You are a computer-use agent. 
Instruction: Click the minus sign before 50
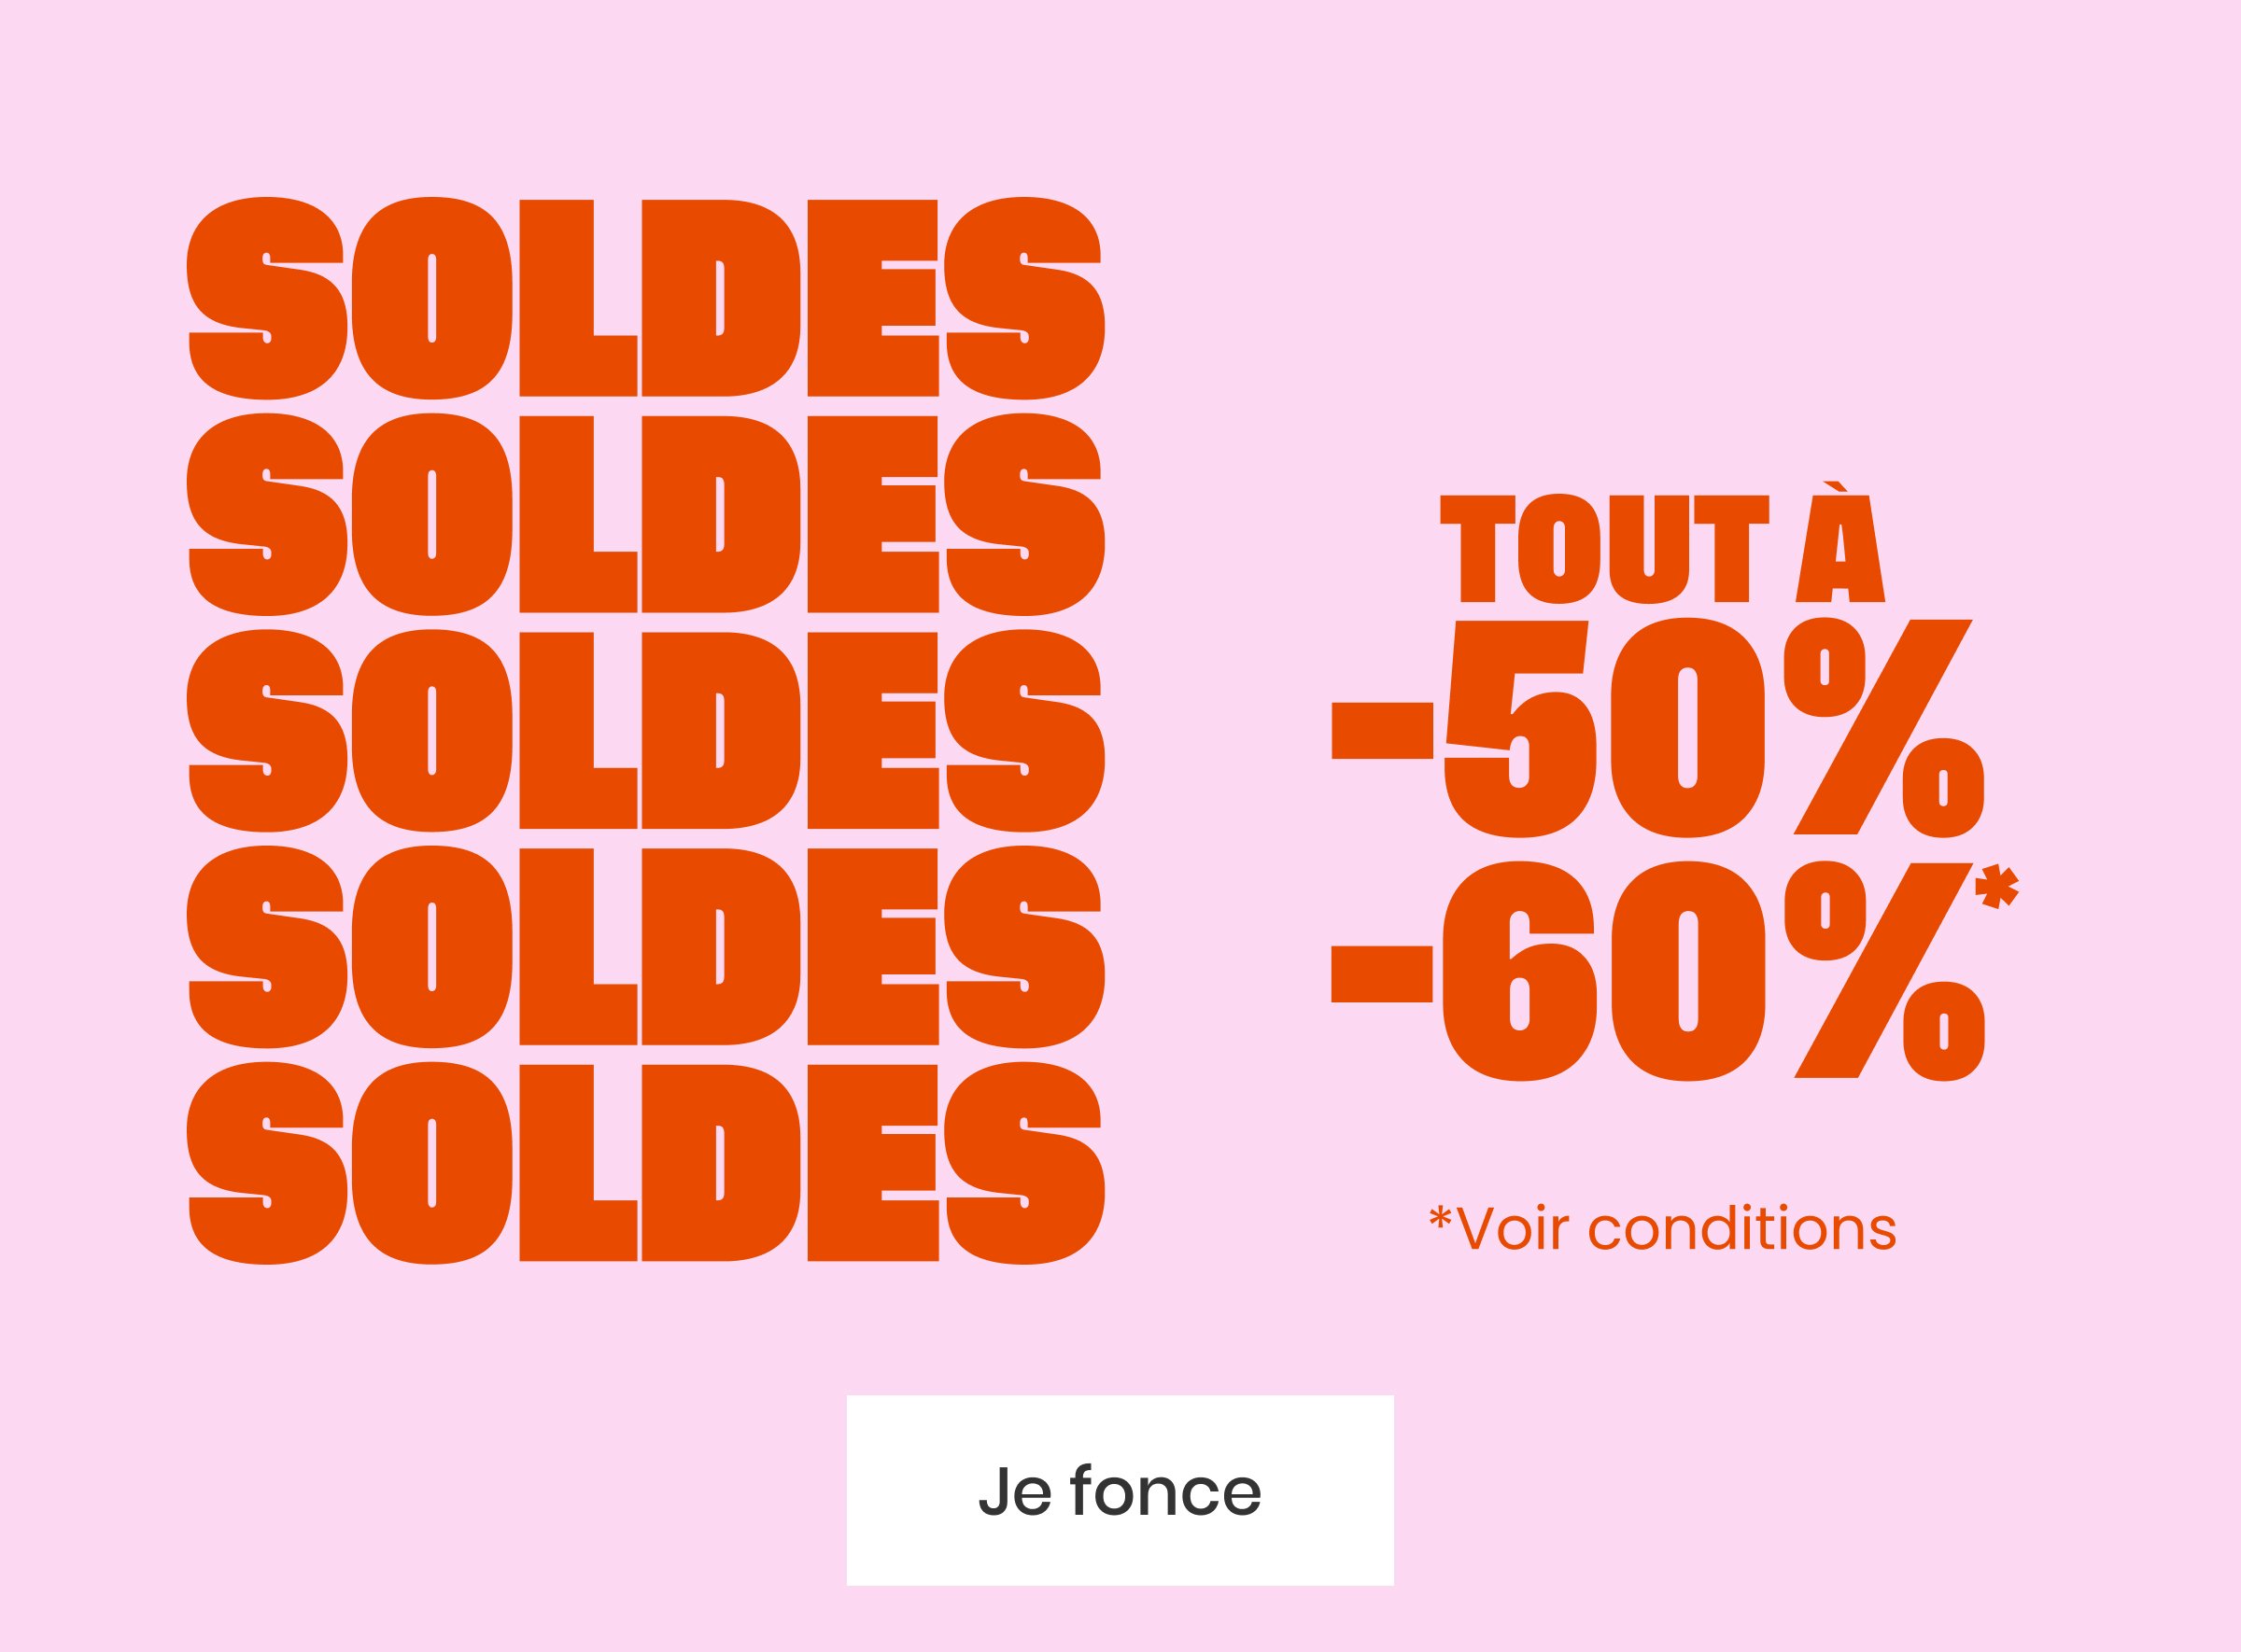pos(1382,731)
